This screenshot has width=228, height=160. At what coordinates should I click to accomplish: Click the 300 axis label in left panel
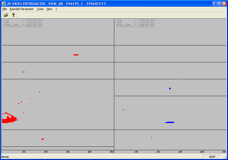(68, 152)
